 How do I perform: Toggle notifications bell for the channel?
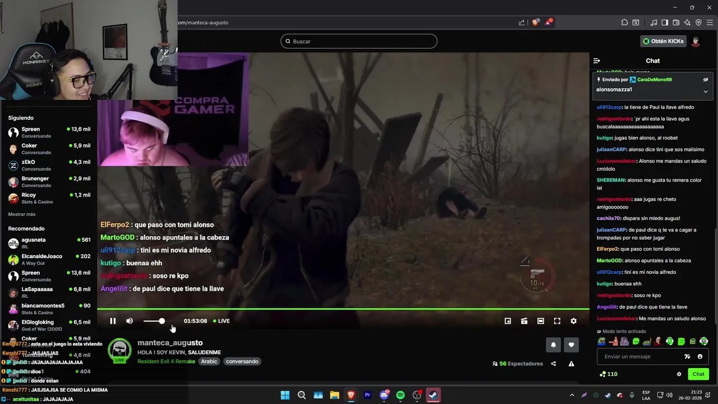click(x=553, y=345)
